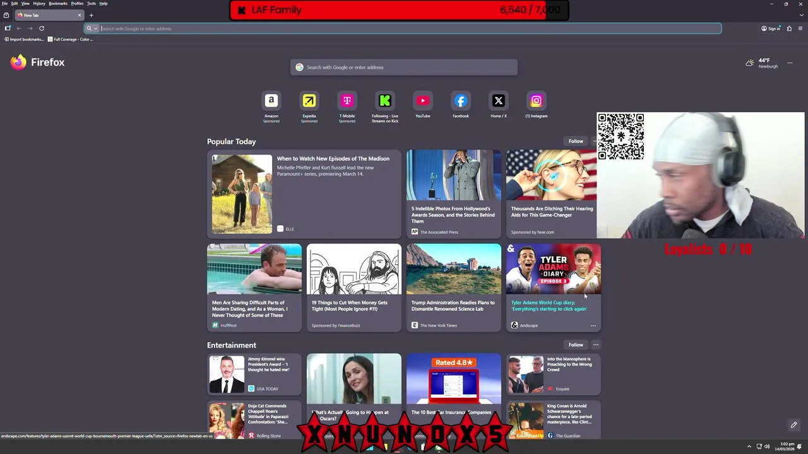This screenshot has width=808, height=454.
Task: Open the Profiles menu
Action: [x=77, y=3]
